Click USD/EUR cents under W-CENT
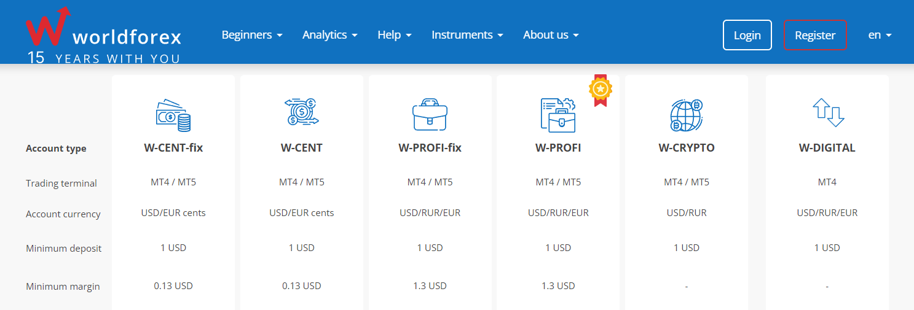This screenshot has width=914, height=310. [302, 213]
